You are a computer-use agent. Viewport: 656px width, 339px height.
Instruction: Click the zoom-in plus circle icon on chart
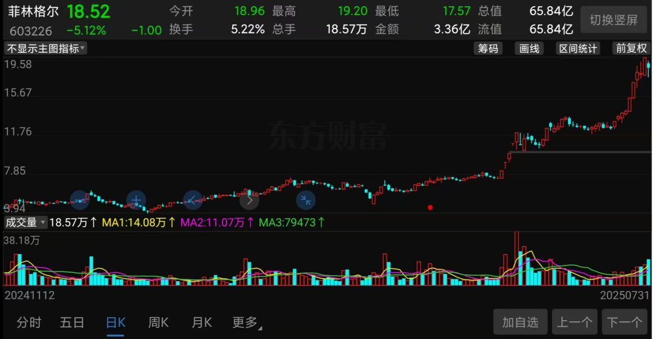(136, 200)
